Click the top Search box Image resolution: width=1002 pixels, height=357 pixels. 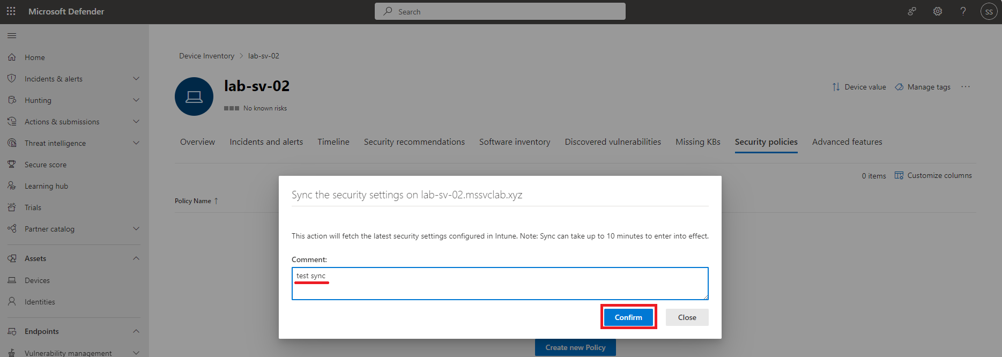coord(500,11)
